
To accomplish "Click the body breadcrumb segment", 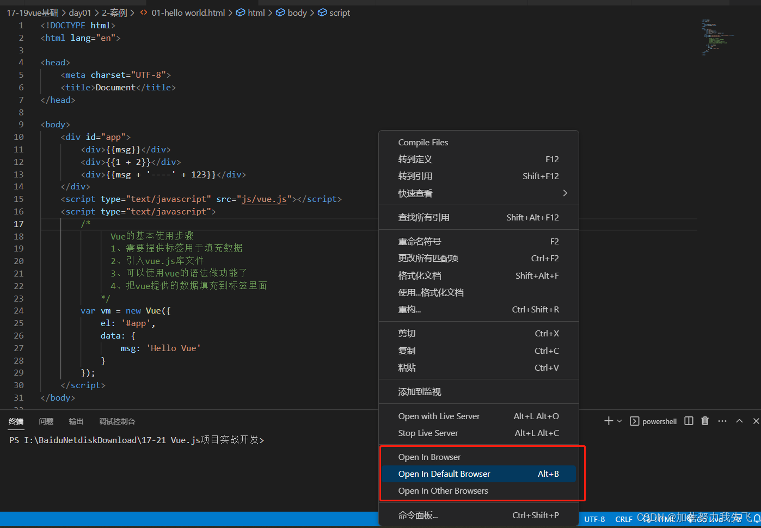I will [297, 13].
